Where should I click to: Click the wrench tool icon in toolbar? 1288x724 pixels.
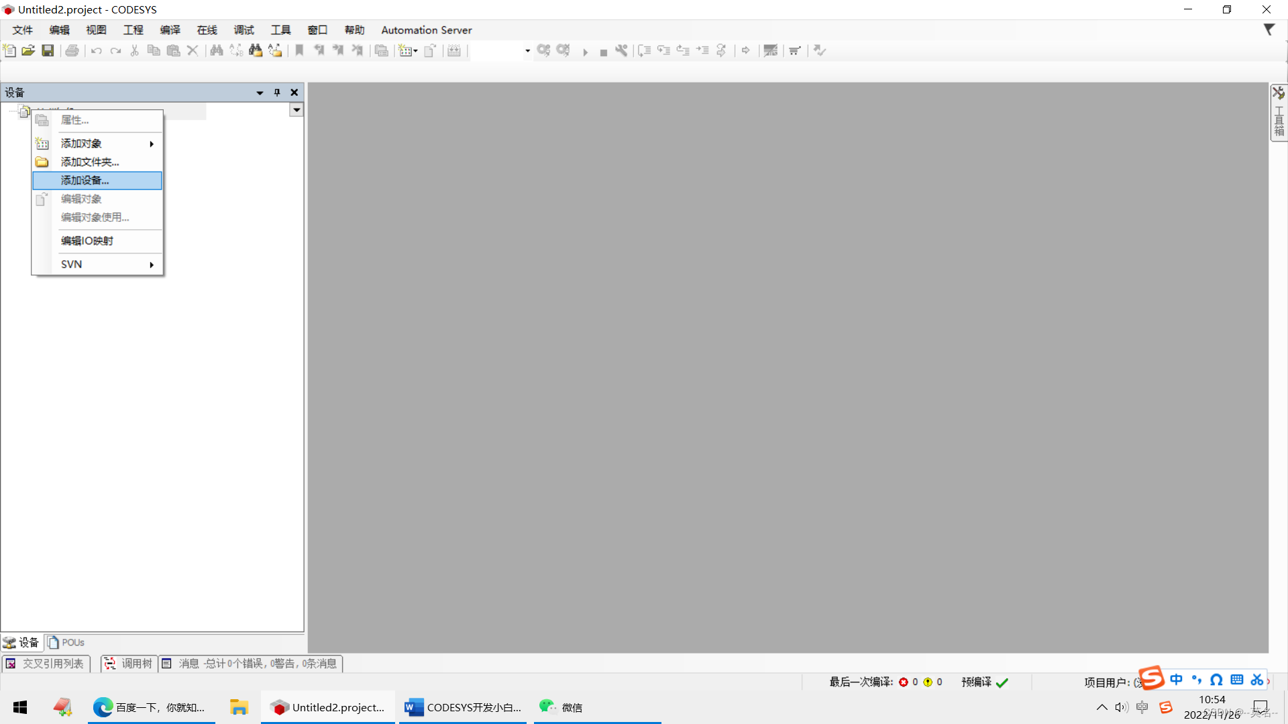point(621,50)
